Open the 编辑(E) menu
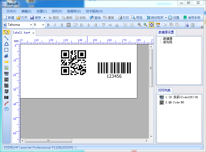 click(x=26, y=11)
